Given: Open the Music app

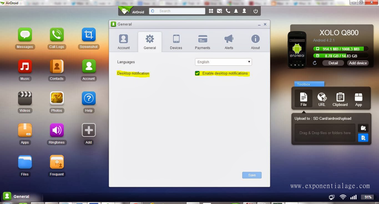Looking at the screenshot, I should (25, 66).
